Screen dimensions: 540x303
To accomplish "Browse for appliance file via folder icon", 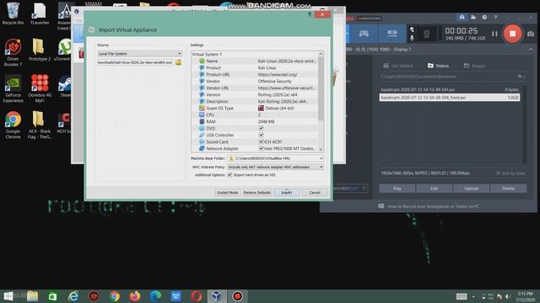I will [178, 62].
